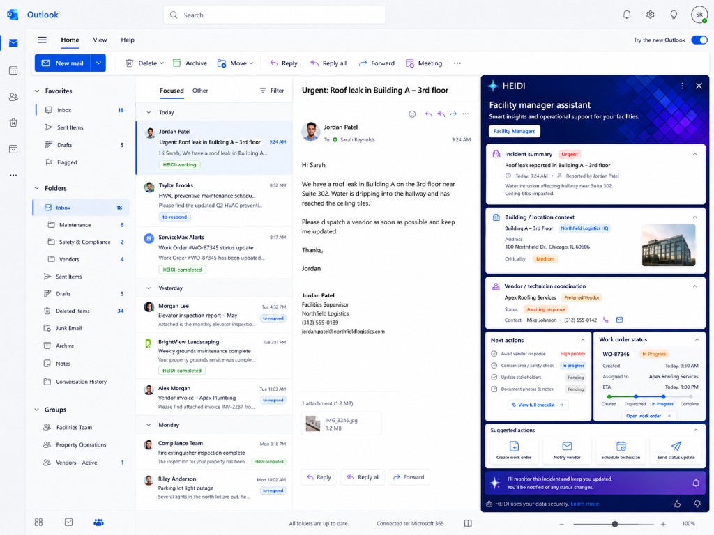
Task: Click Forward in the ribbon
Action: pos(377,63)
